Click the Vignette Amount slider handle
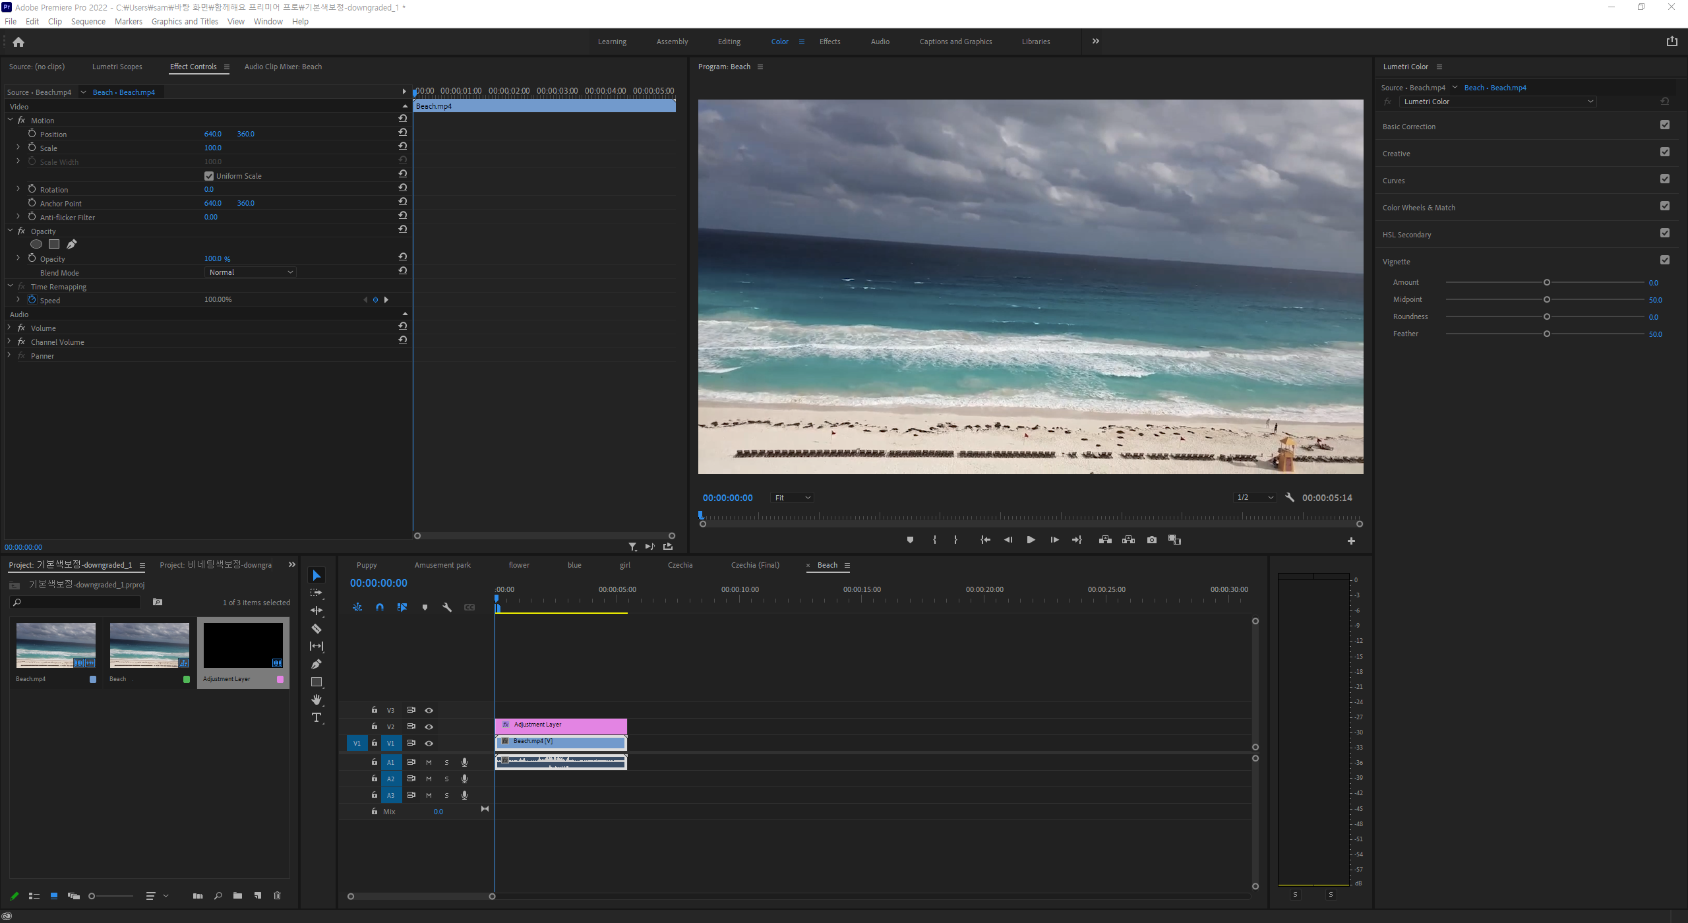 coord(1546,283)
